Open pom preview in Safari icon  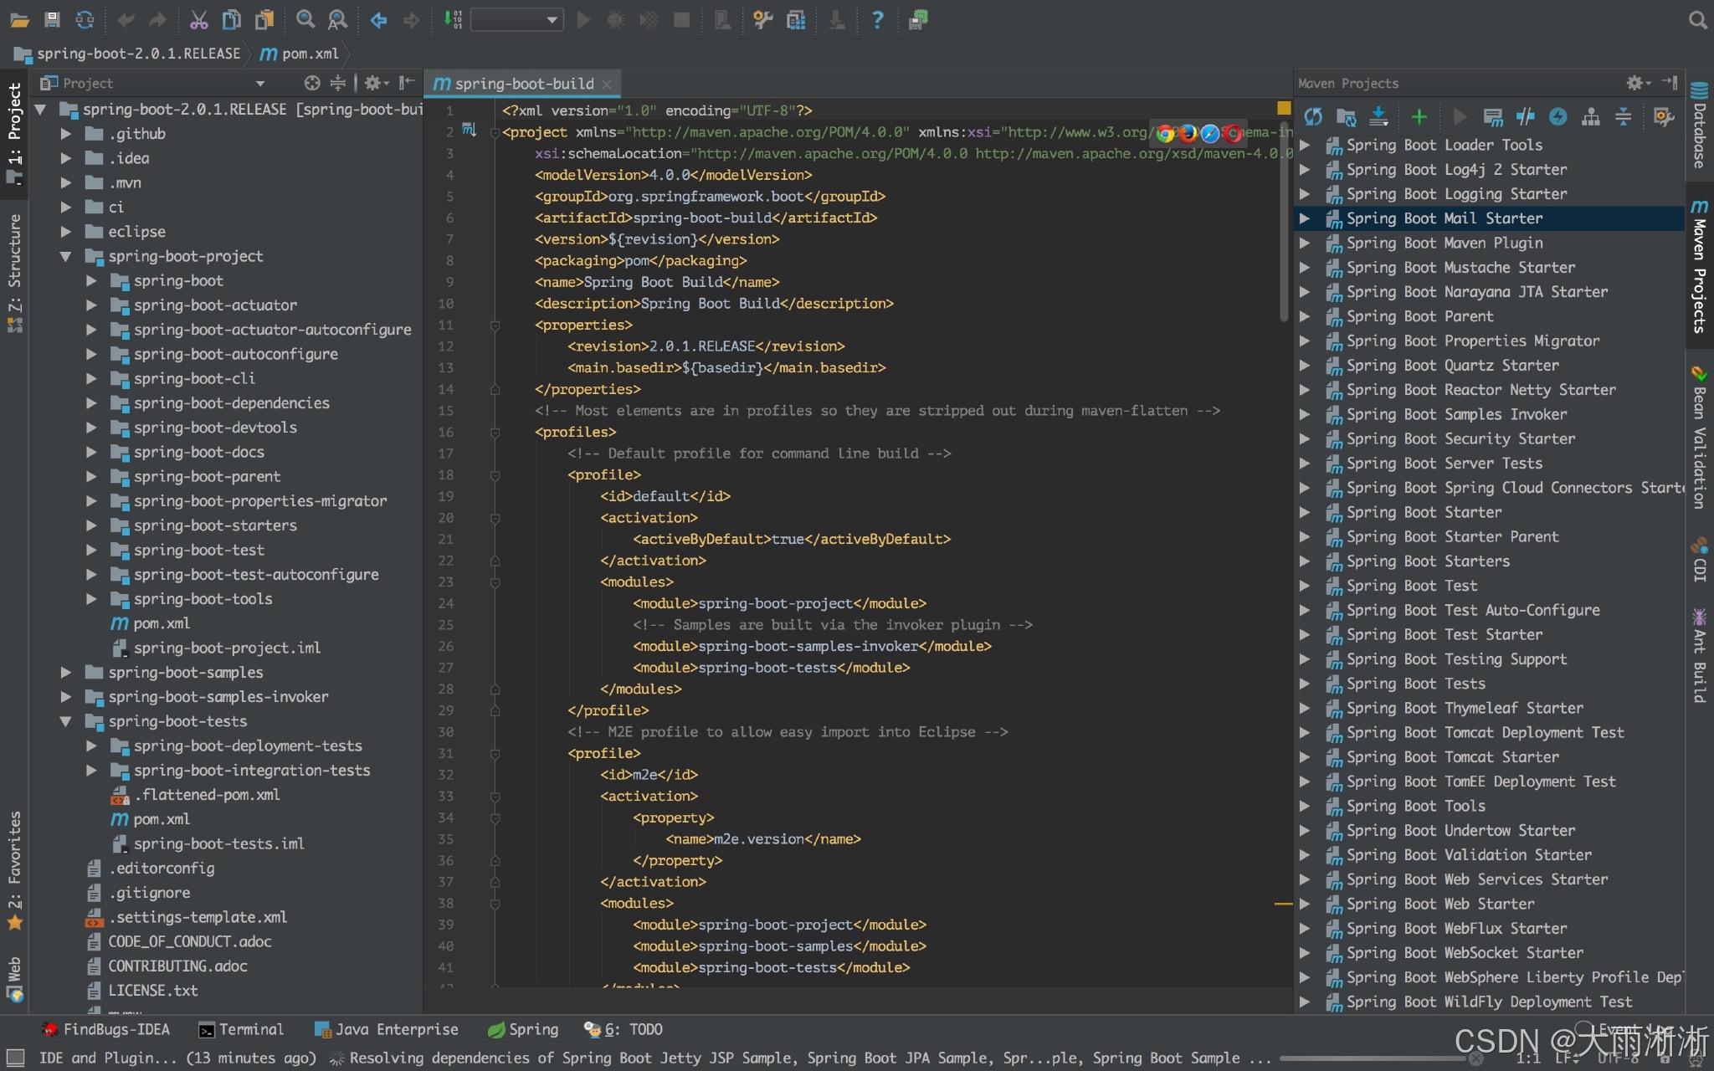coord(1210,133)
